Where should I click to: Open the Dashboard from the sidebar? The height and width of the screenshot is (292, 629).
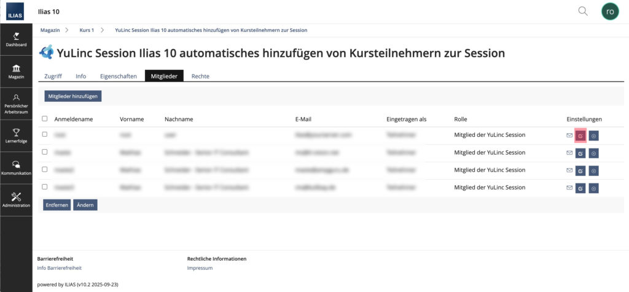click(16, 40)
